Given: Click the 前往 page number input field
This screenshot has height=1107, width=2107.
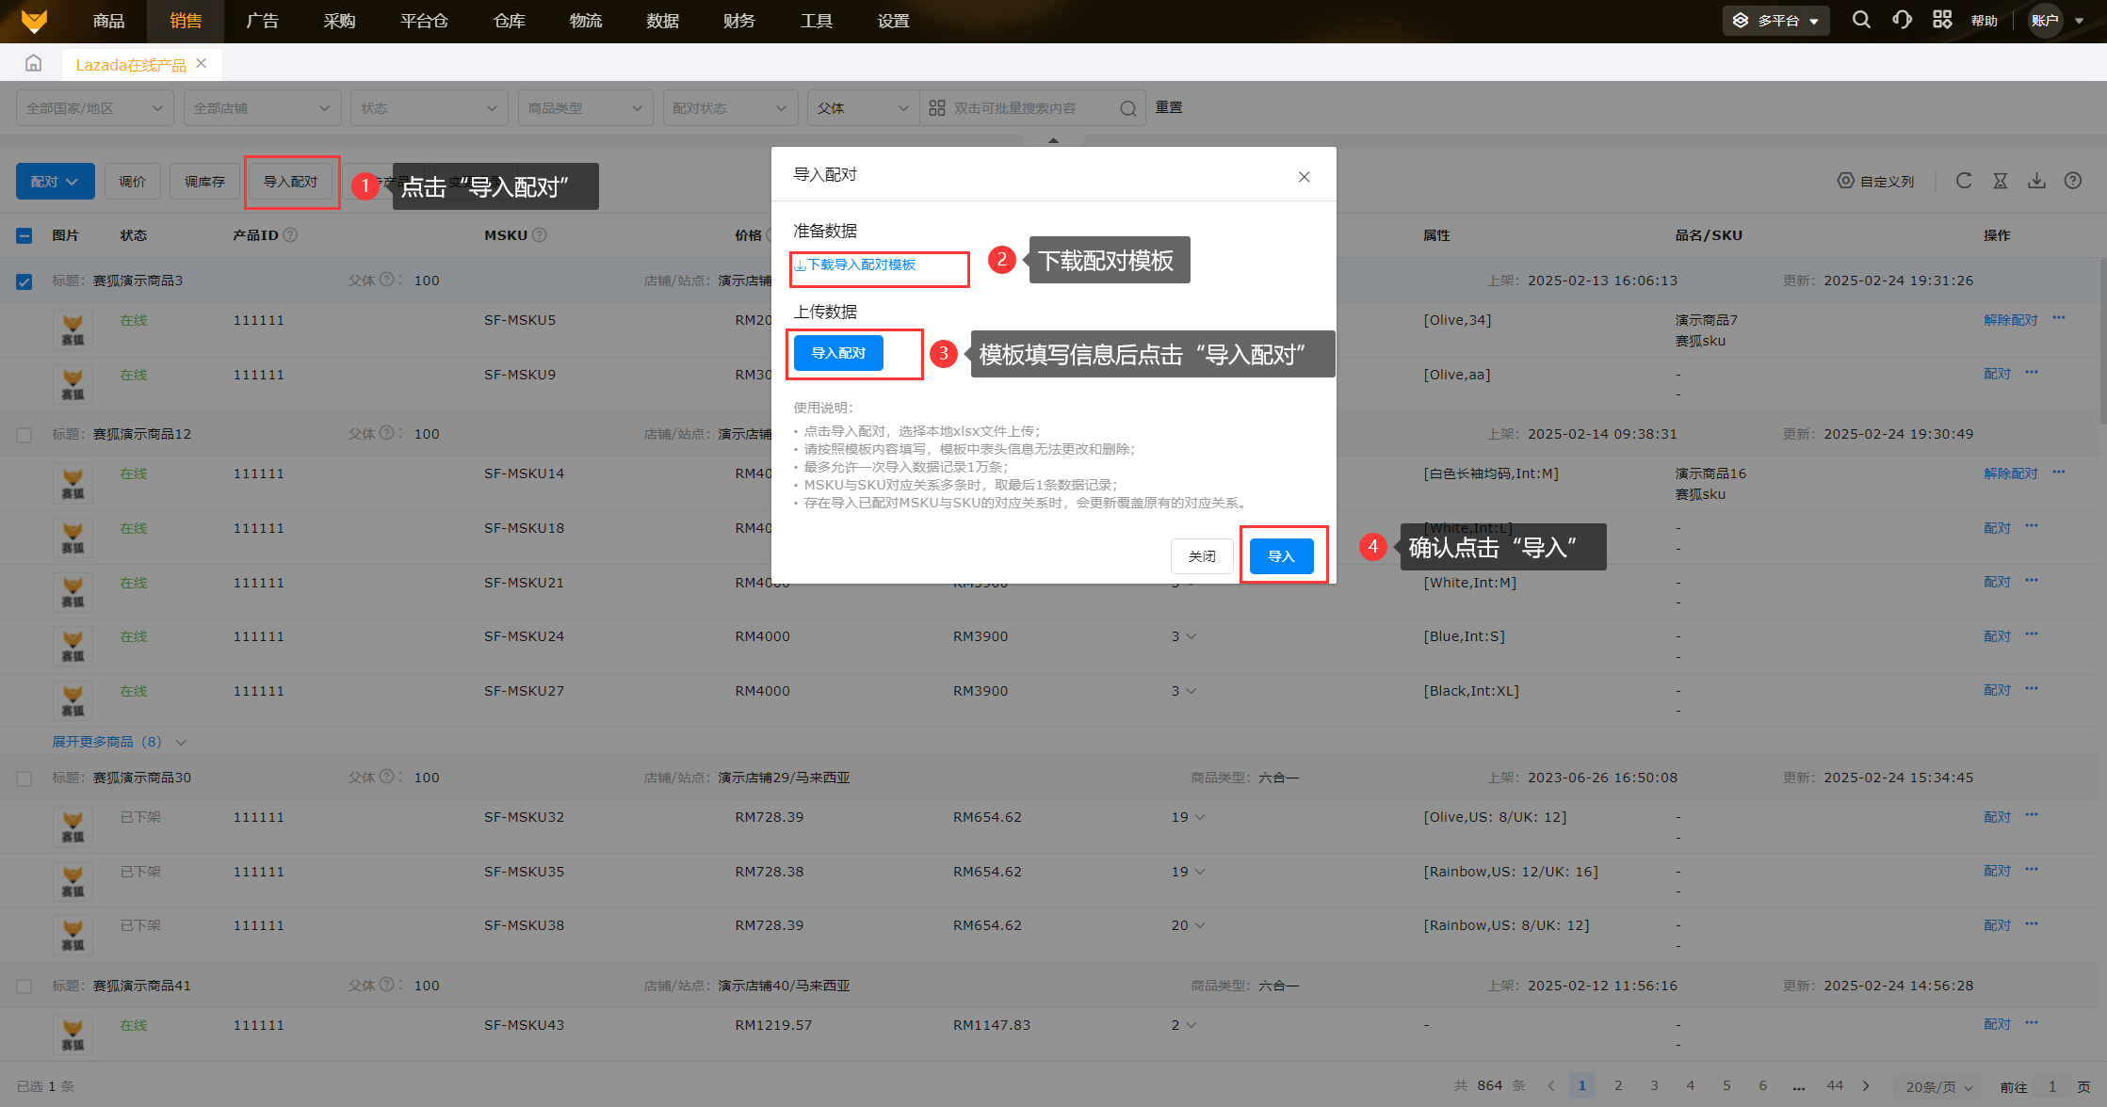Looking at the screenshot, I should 2051,1086.
